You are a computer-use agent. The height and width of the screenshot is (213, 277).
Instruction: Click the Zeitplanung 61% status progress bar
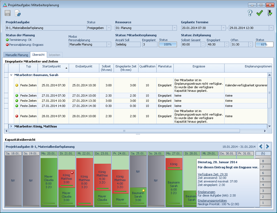[x=264, y=44]
